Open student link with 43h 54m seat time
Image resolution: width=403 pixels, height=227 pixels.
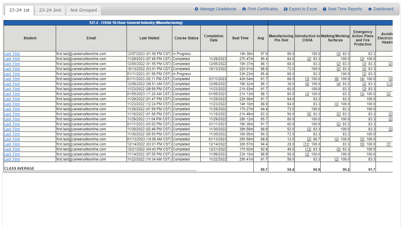(12, 79)
